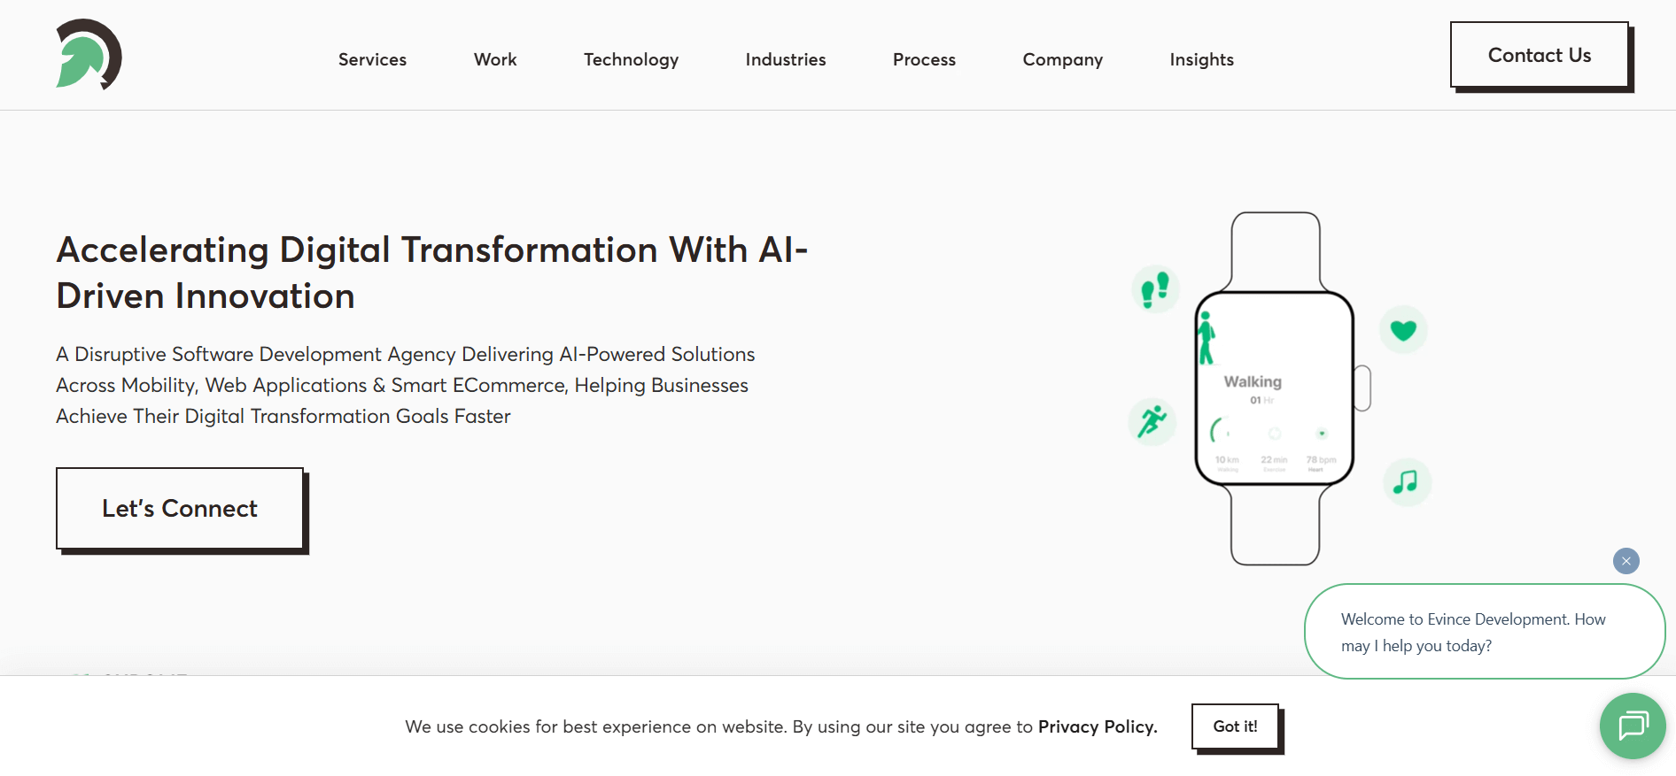1676x776 pixels.
Task: Open the Services menu
Action: tap(372, 59)
